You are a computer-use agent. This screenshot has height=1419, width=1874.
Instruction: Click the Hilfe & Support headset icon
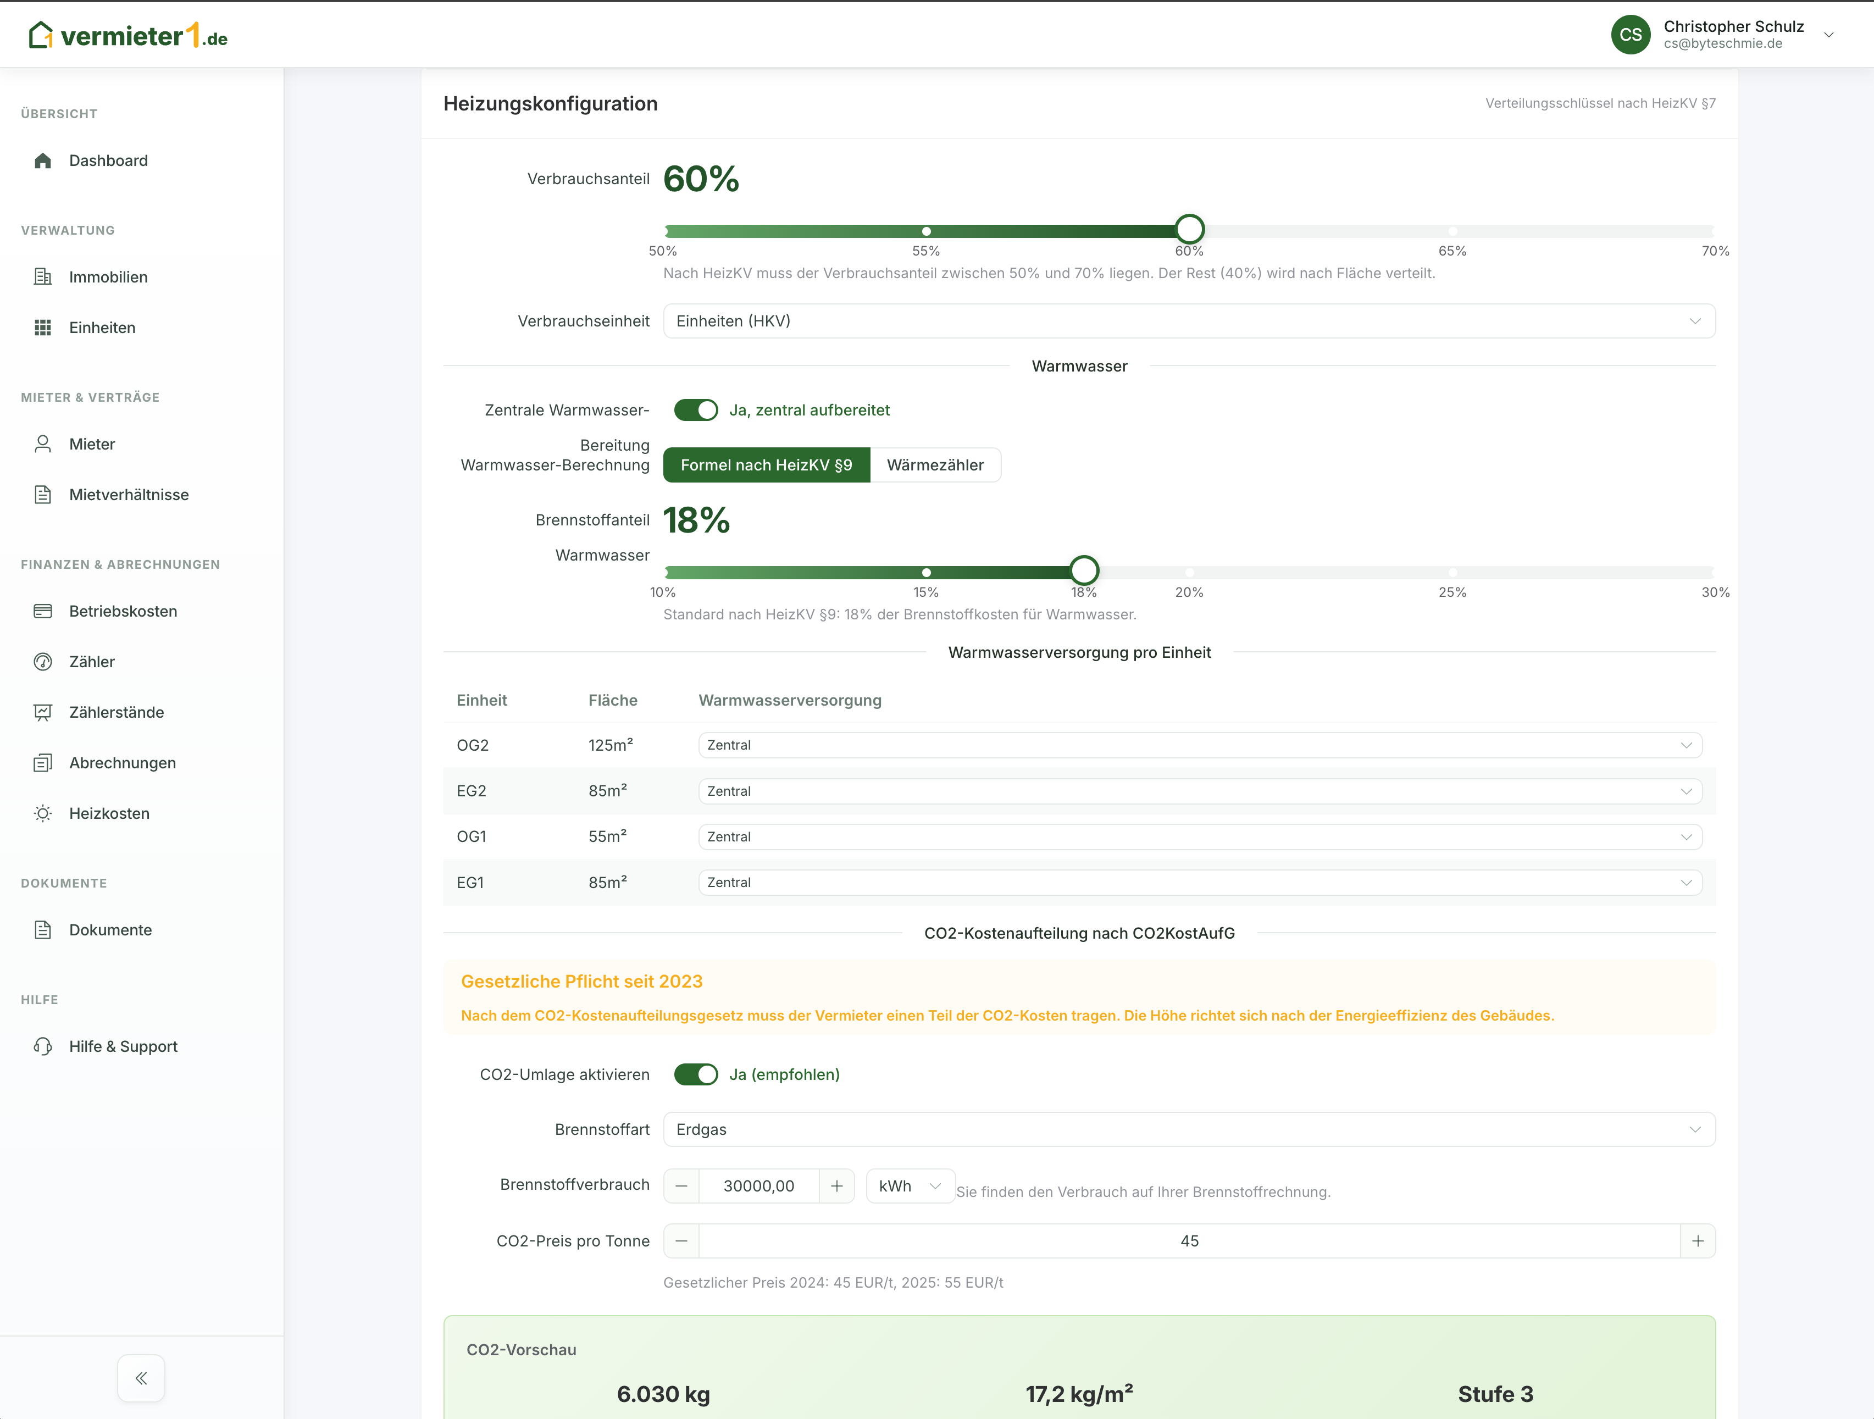point(42,1046)
